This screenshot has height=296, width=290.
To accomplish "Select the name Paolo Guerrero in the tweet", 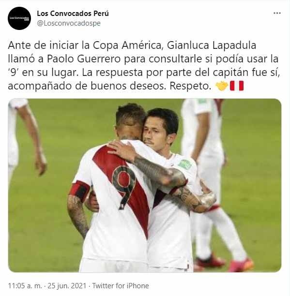I will point(84,59).
